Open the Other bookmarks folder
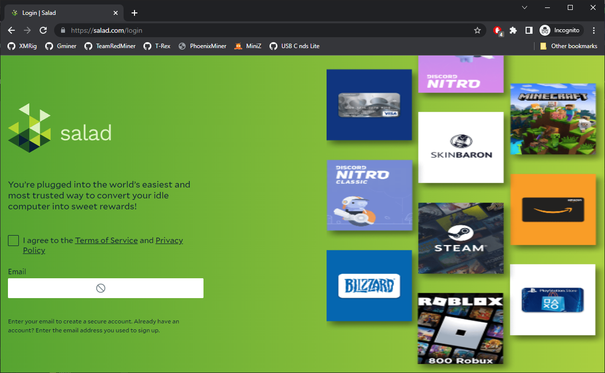The height and width of the screenshot is (373, 605). coord(569,46)
